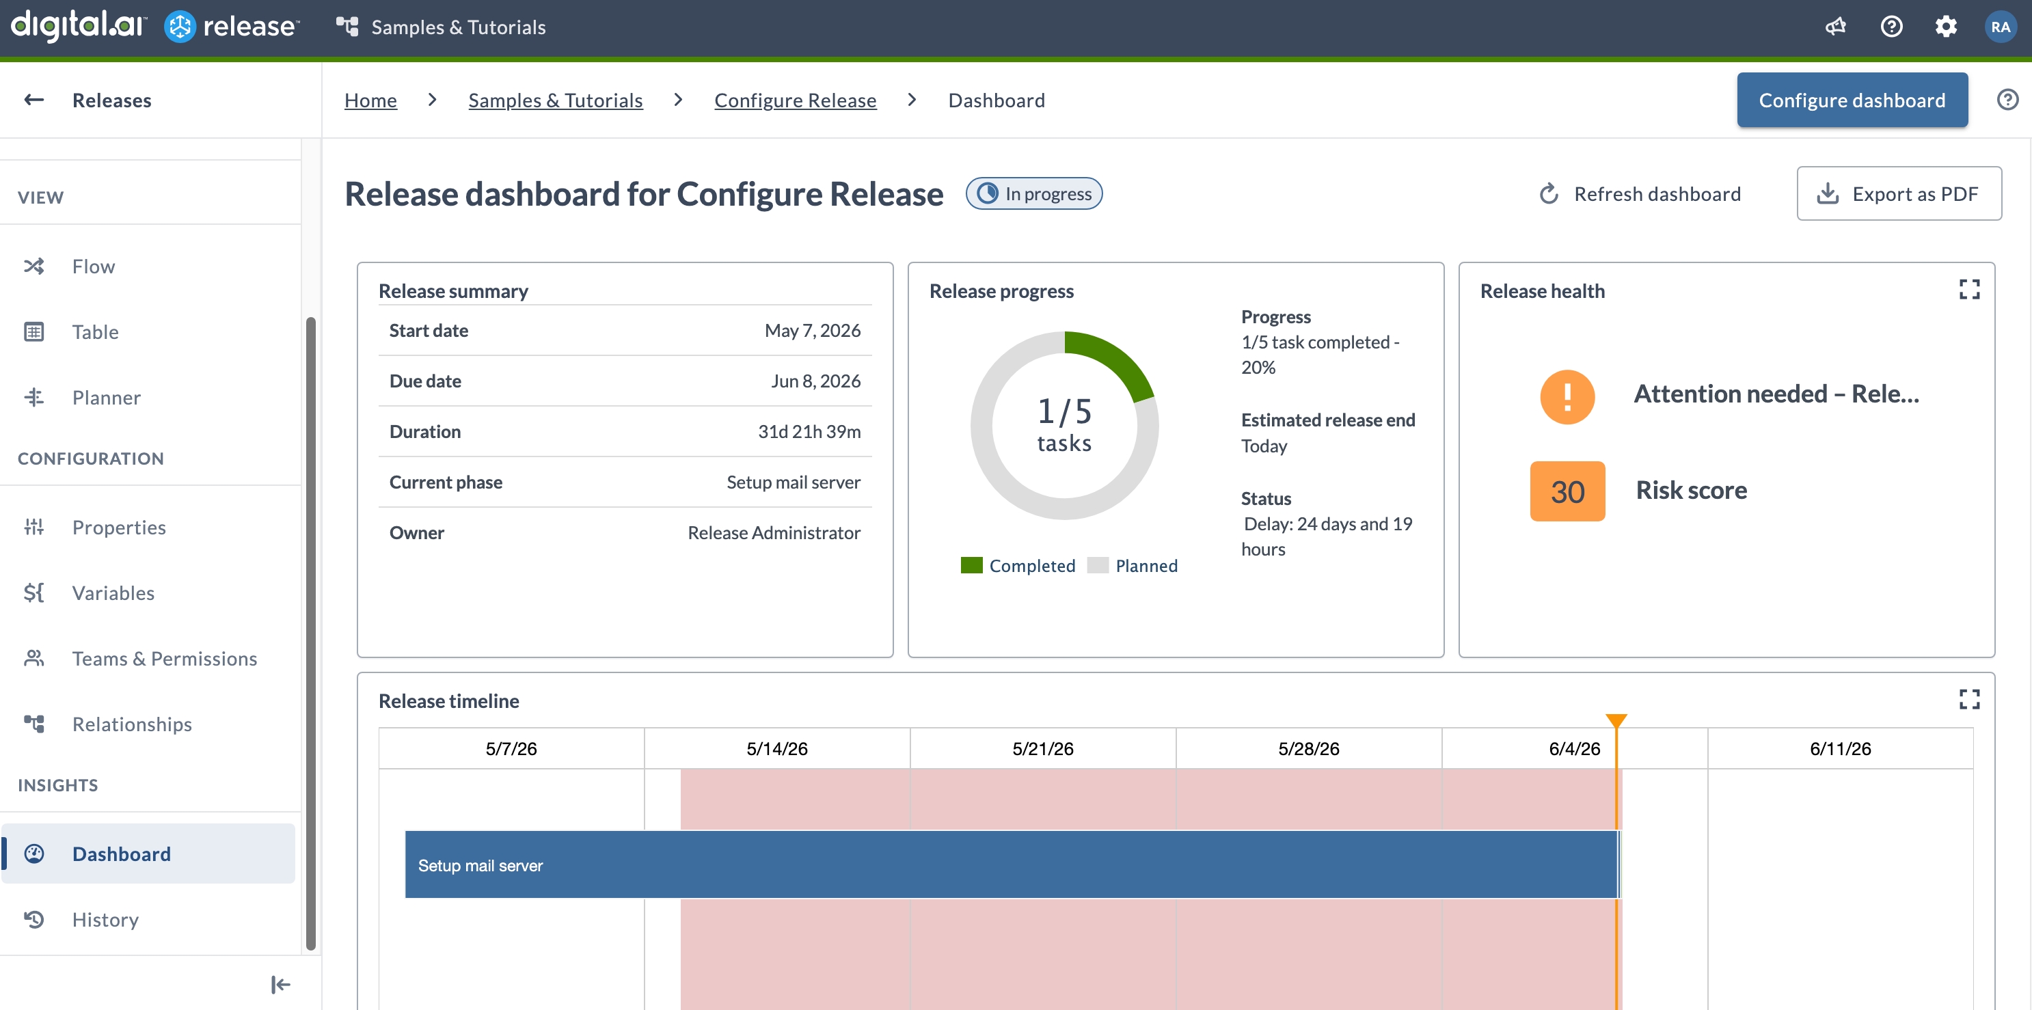Viewport: 2032px width, 1010px height.
Task: Open the Flow view
Action: 148,267
